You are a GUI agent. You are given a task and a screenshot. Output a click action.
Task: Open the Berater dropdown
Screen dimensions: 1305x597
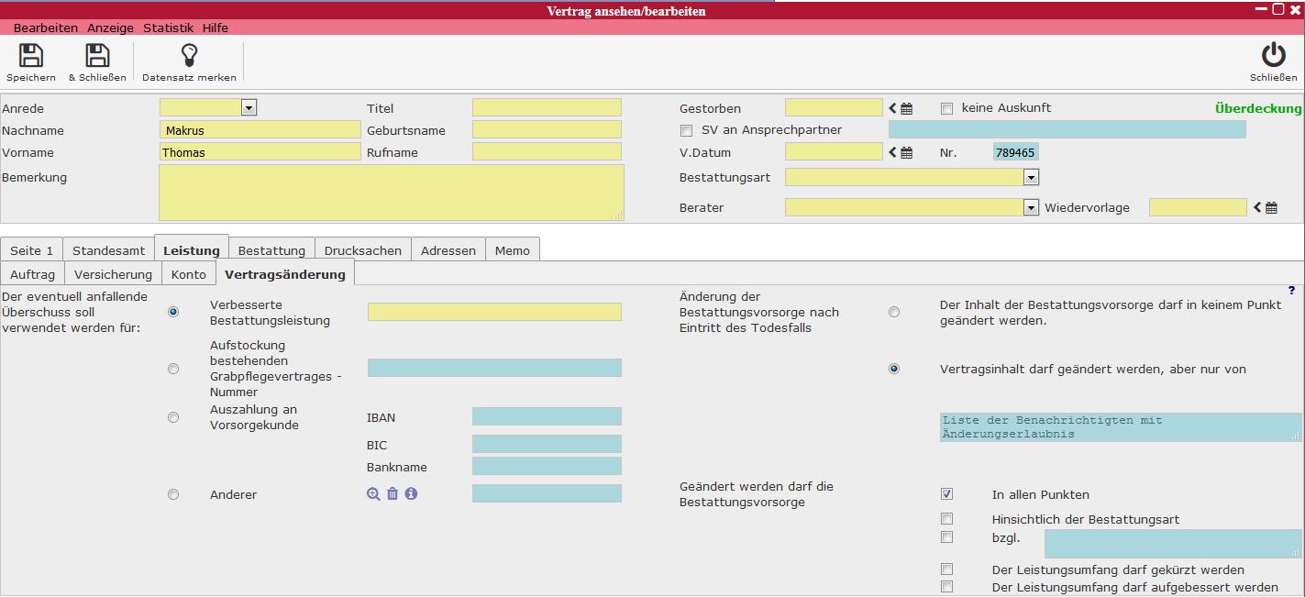point(1031,208)
